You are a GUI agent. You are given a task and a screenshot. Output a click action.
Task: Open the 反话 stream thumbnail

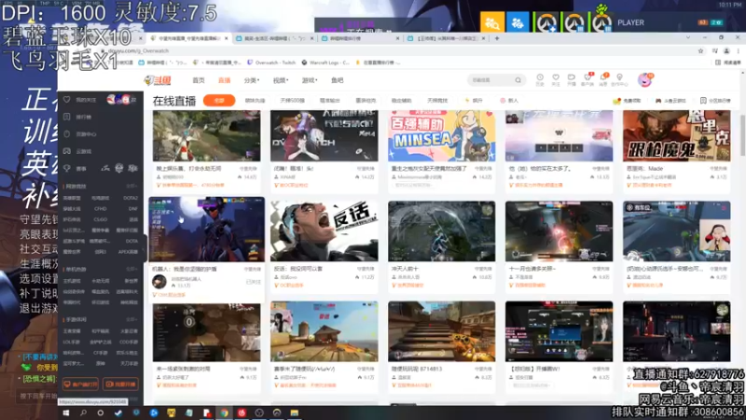pos(324,231)
